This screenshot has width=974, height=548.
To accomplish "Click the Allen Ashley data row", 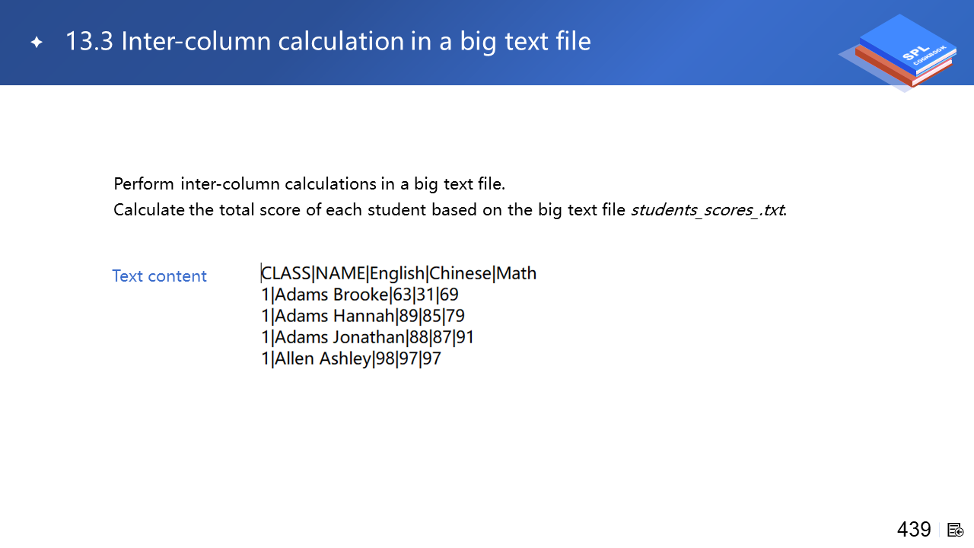I will 351,358.
